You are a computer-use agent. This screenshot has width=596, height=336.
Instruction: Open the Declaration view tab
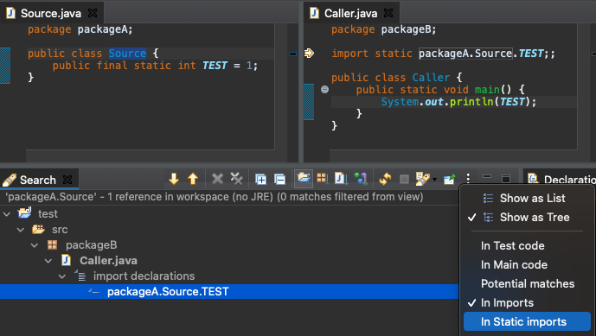coord(561,179)
